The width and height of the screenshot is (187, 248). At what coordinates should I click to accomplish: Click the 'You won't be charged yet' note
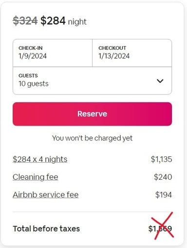tap(92, 138)
